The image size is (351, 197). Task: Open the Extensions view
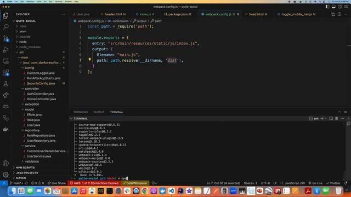click(5, 73)
